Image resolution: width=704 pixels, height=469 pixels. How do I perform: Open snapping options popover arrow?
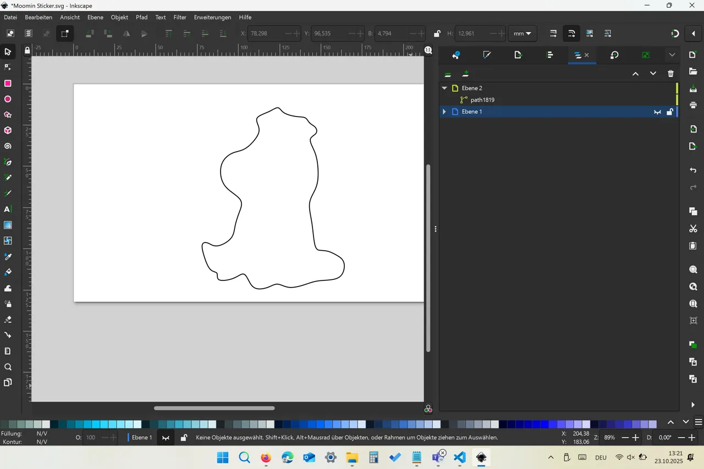pos(693,34)
